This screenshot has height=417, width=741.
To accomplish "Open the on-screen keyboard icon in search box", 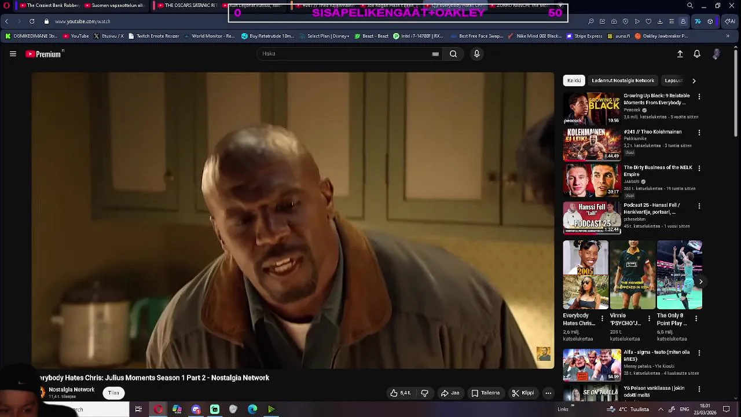I will click(435, 54).
